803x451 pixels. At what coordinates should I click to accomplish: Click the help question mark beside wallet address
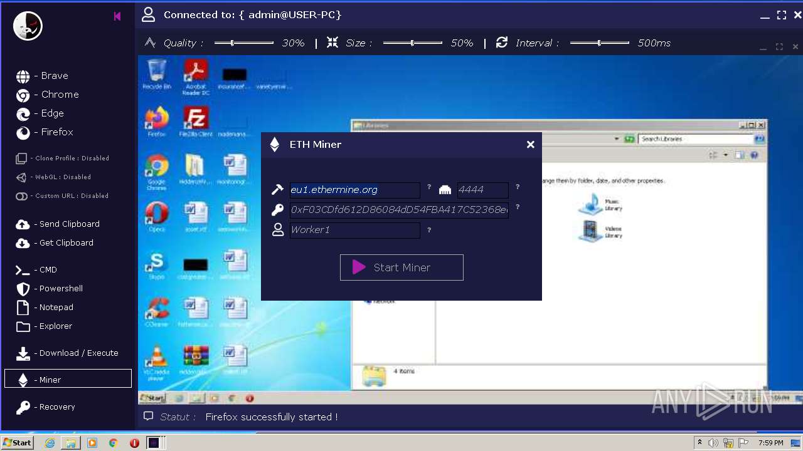point(518,207)
